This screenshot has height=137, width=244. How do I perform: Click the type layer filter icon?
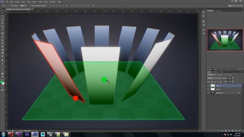point(224,75)
